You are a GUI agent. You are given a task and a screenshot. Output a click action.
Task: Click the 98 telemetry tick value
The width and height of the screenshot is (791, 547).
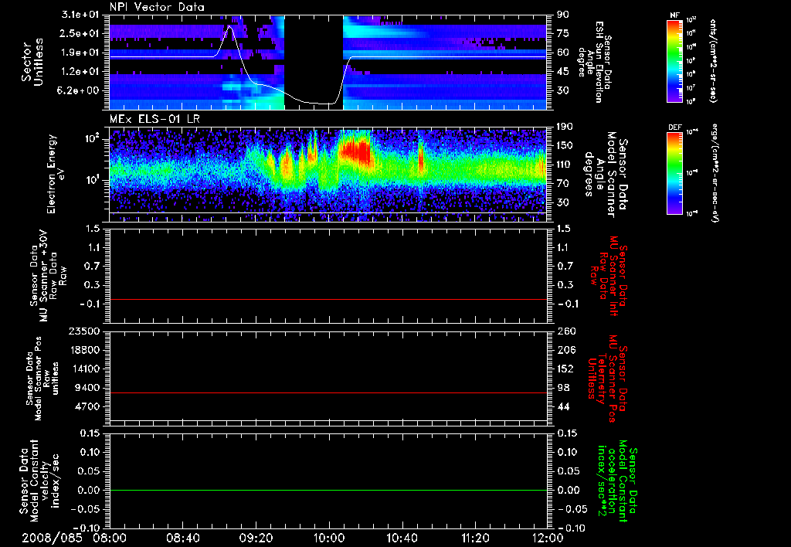click(562, 388)
